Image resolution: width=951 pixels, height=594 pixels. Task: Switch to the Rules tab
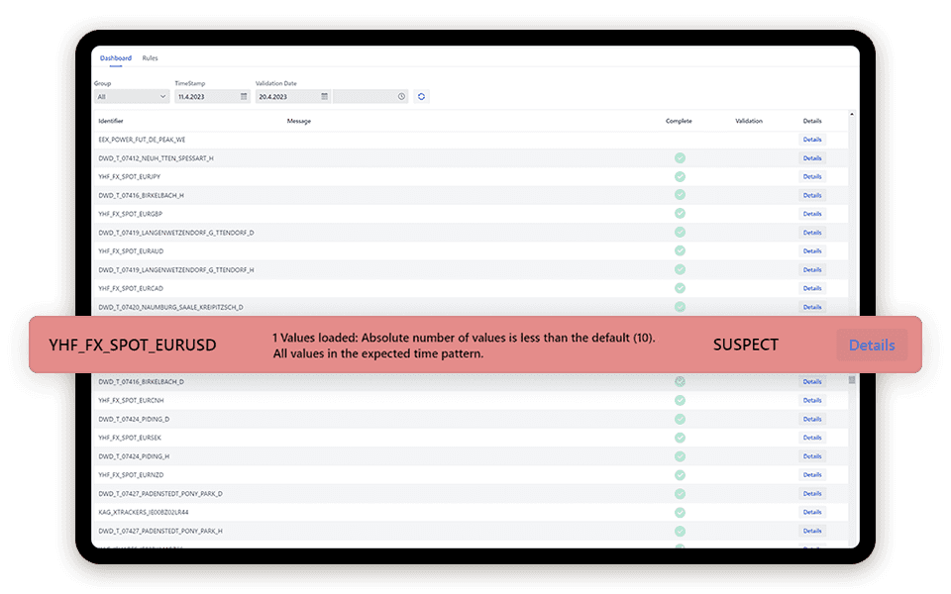150,57
